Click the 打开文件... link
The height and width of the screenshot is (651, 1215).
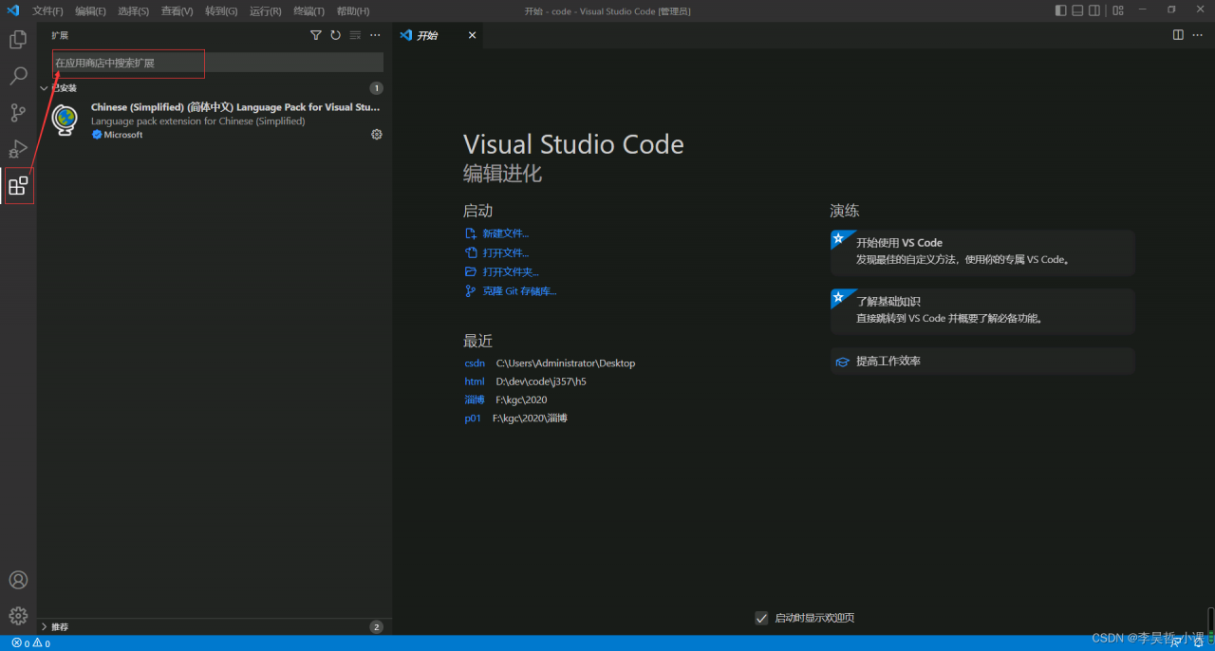[505, 253]
